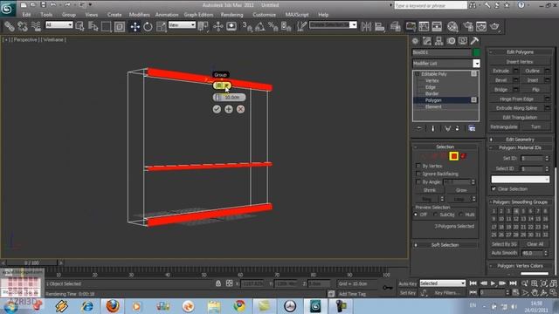Toggle the Percent Snap tool
This screenshot has height=314, width=559.
(273, 27)
